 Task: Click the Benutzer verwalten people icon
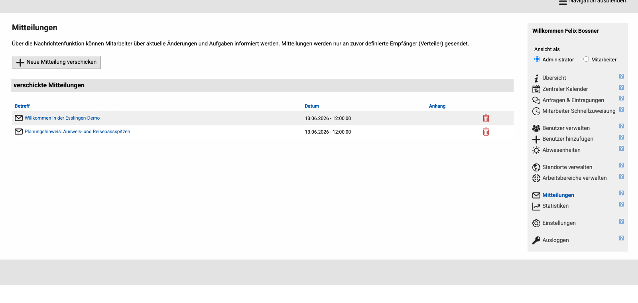click(x=536, y=128)
